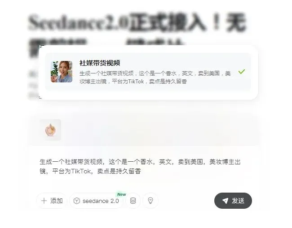Viewport: 292px width, 228px height.
Task: Click the 添加 button
Action: click(52, 201)
